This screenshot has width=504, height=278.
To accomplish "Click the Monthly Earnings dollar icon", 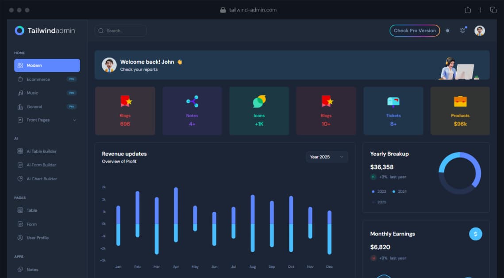I will [476, 234].
